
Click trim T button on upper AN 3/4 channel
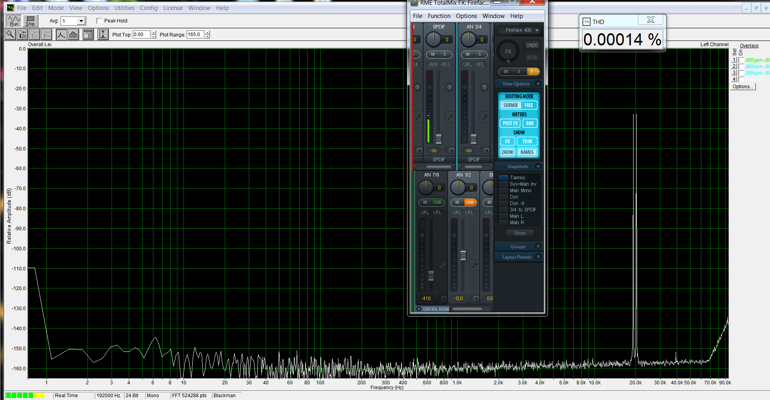click(x=485, y=87)
